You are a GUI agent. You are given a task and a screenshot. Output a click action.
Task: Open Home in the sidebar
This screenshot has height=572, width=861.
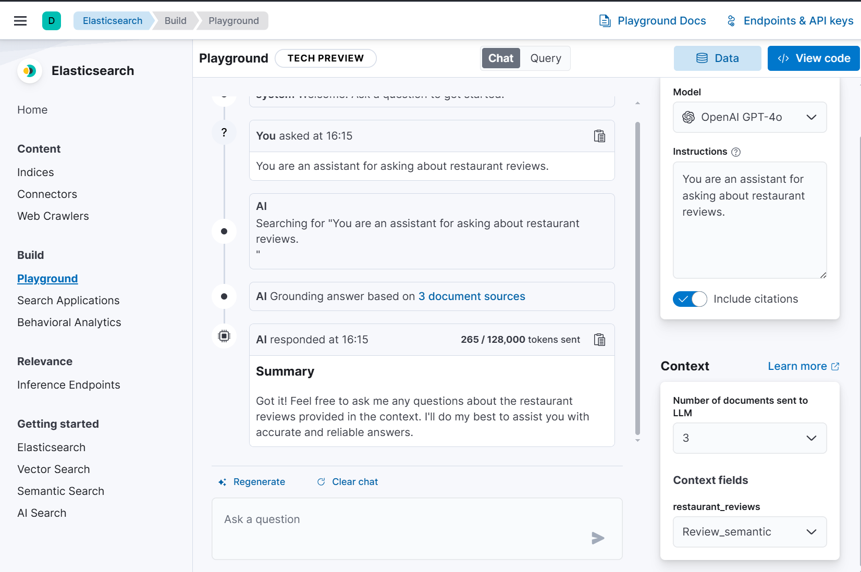click(32, 110)
